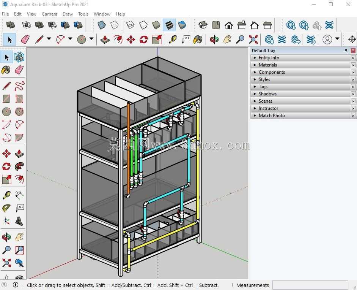The image size is (357, 290).
Task: Open the Help menu
Action: point(120,14)
